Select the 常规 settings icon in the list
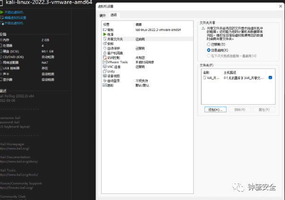 105,30
